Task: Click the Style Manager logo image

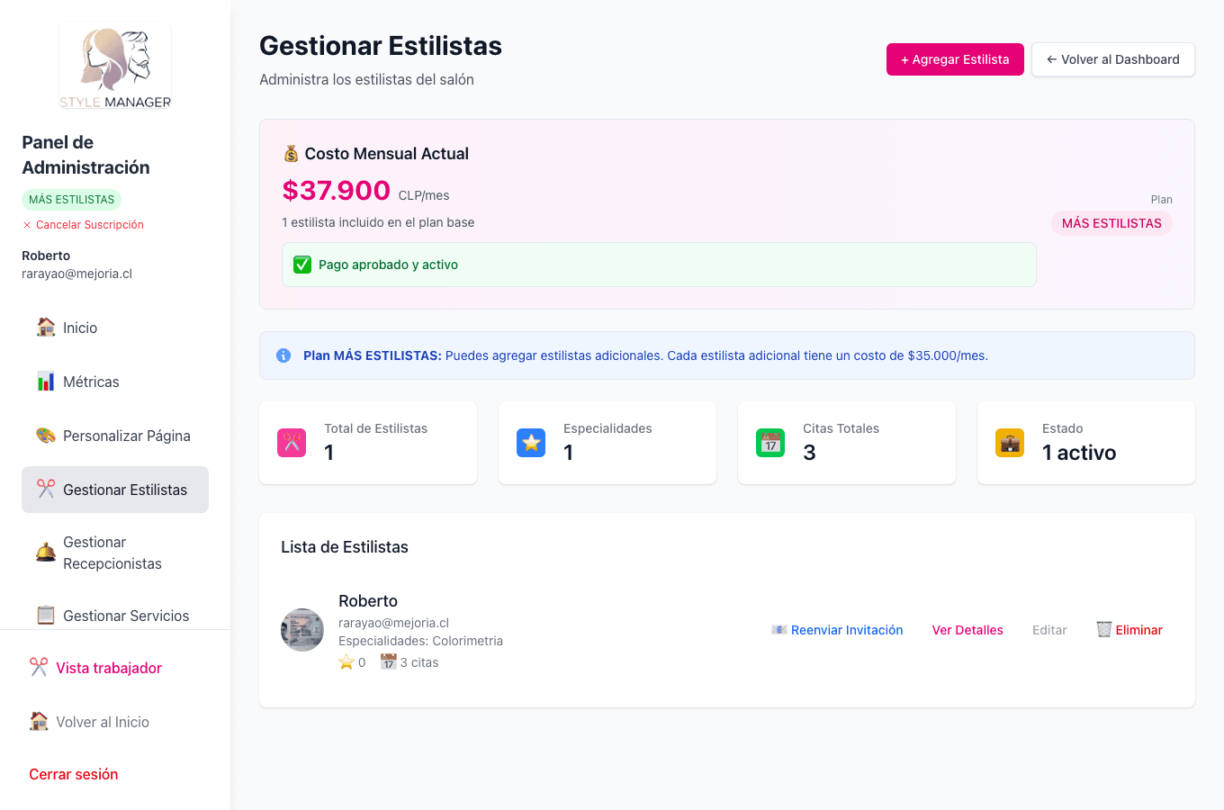Action: (114, 65)
